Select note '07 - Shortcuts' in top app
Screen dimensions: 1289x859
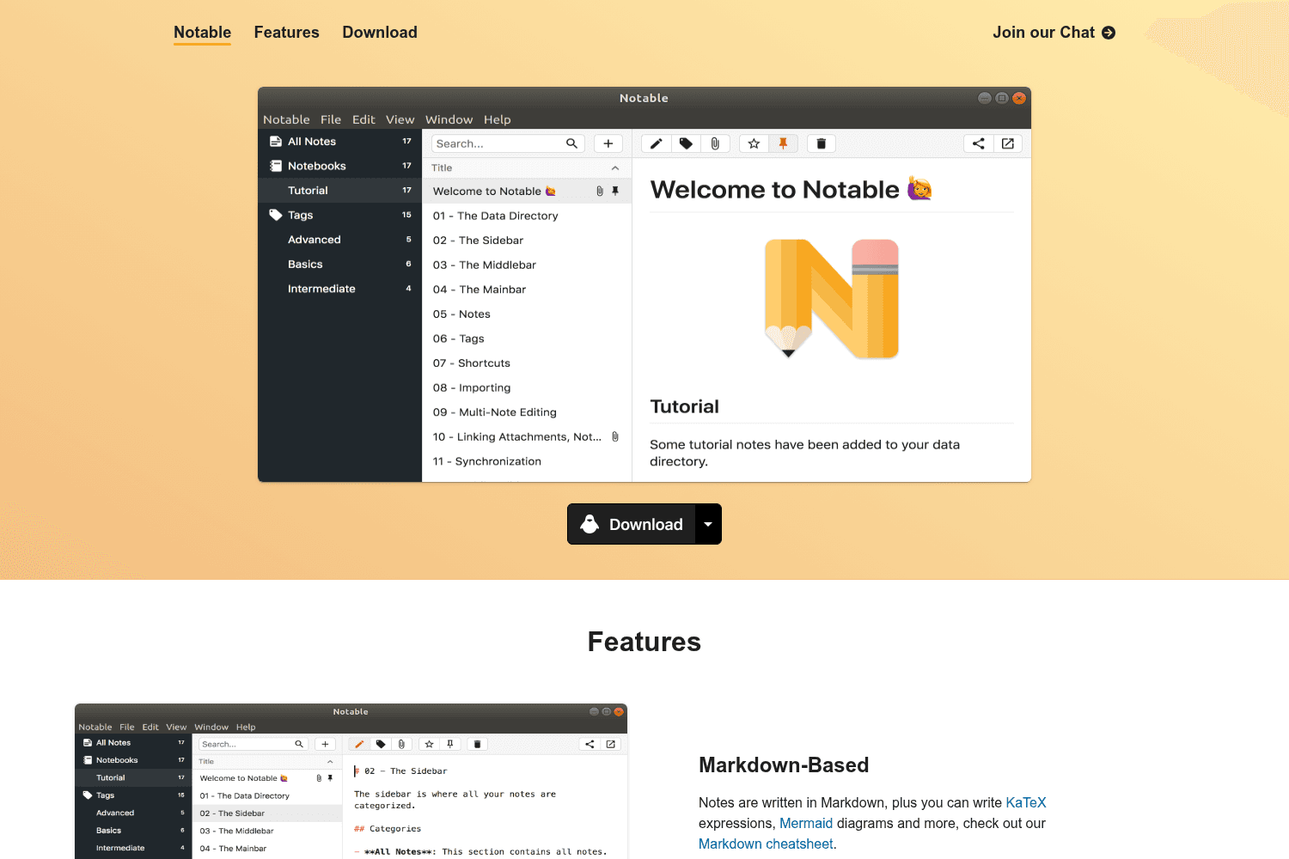point(527,362)
